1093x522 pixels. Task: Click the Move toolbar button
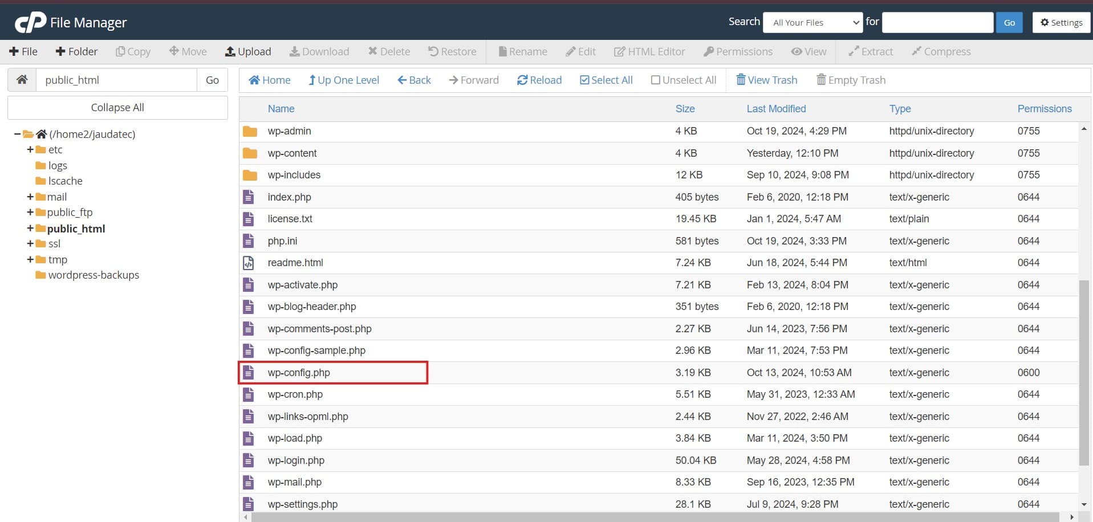[x=188, y=51]
